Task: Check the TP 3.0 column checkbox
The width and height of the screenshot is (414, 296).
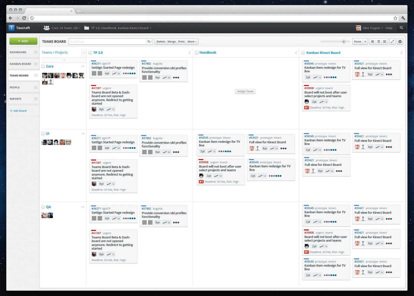Action: [90, 53]
